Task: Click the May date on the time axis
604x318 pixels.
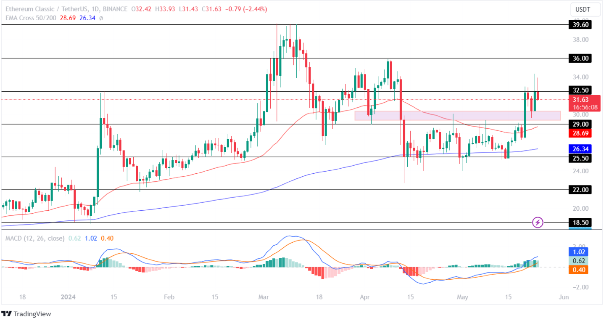Action: (463, 297)
